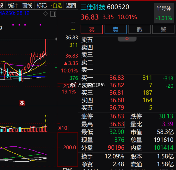This screenshot has width=176, height=170.
Task: Click the 买一 volume 311
Action: (x=147, y=78)
